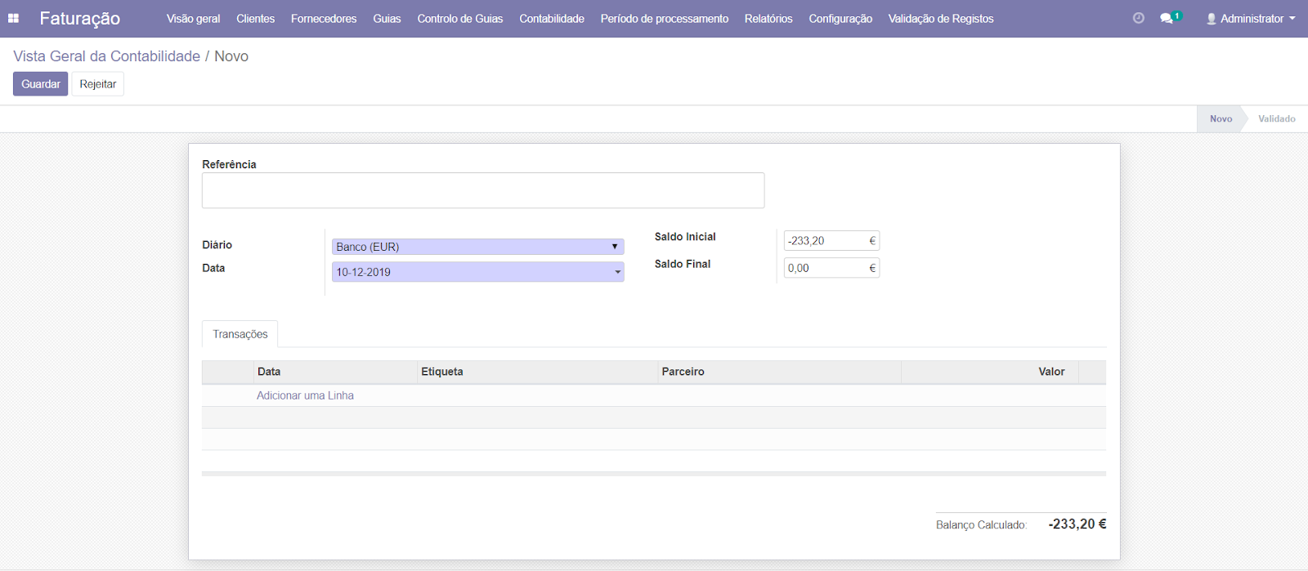Click the Validado status step
This screenshot has width=1308, height=571.
coord(1276,118)
